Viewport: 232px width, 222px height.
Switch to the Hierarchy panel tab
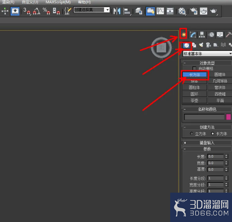point(202,35)
